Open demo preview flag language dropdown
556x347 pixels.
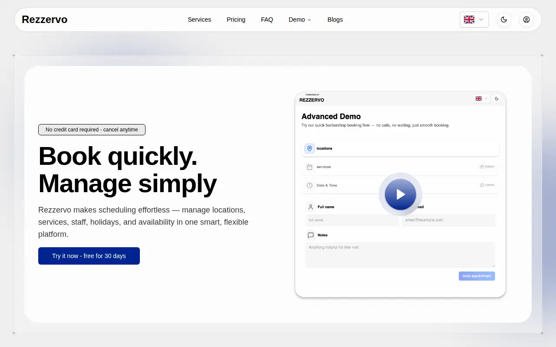click(482, 98)
